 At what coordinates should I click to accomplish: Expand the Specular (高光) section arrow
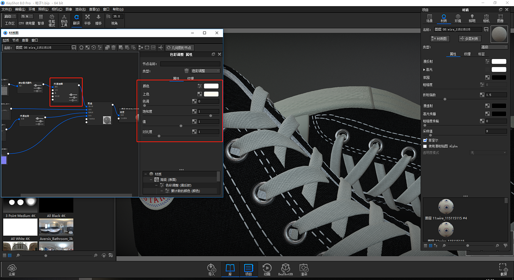tap(424, 70)
